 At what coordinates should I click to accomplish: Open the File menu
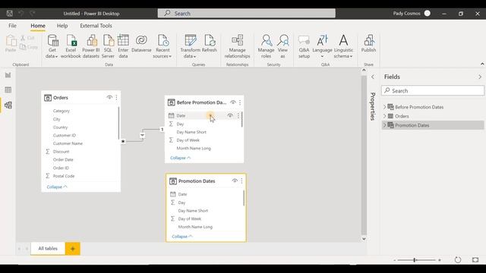(x=12, y=26)
